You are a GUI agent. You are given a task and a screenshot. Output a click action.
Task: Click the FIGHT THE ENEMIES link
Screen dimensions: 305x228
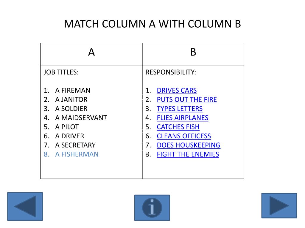pos(188,154)
